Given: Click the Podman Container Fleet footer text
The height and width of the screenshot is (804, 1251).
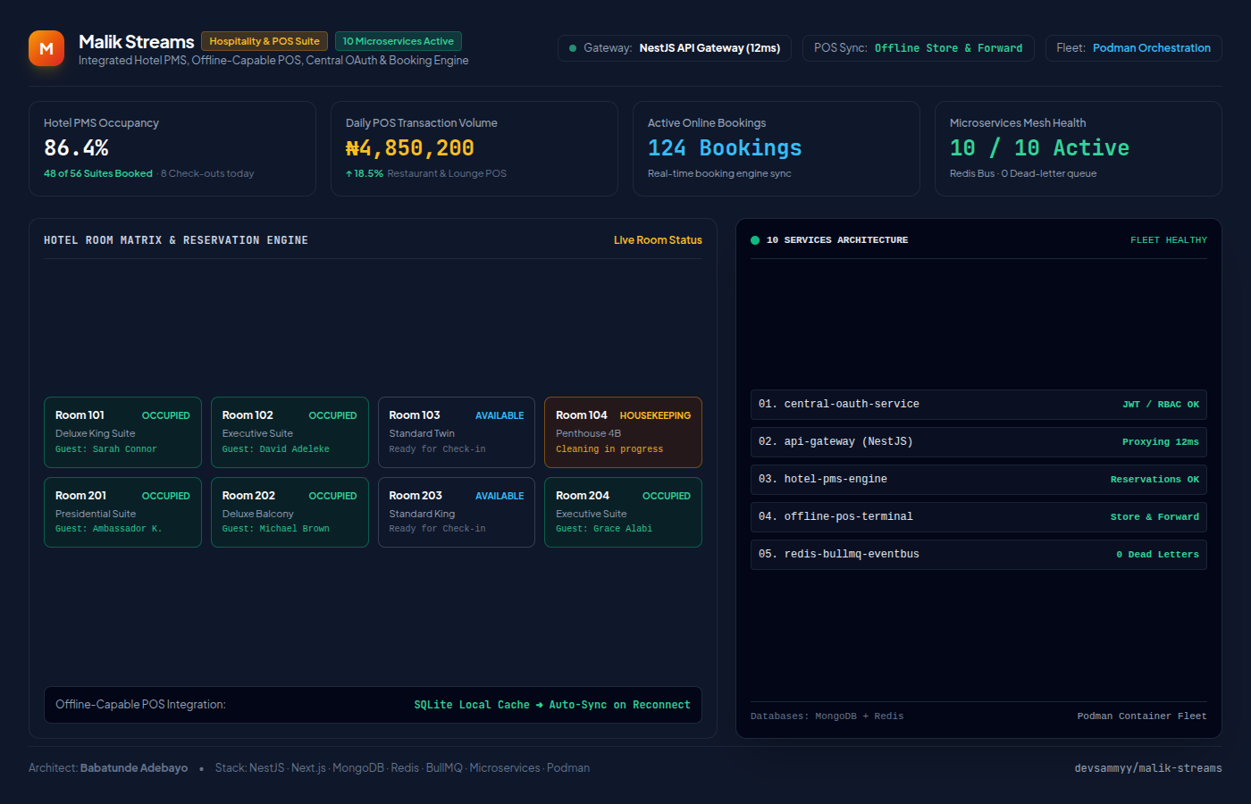Looking at the screenshot, I should (1142, 716).
